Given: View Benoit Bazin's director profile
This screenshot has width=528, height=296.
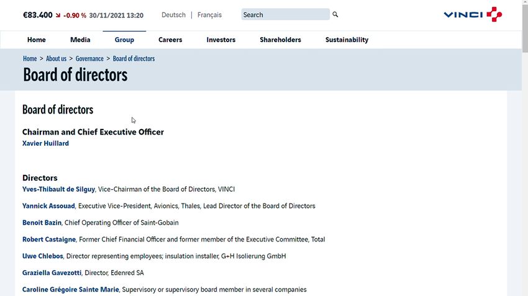Looking at the screenshot, I should click(x=42, y=223).
